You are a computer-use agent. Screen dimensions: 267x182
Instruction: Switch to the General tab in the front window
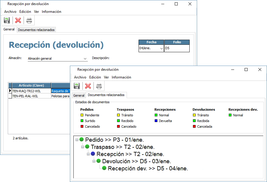(79, 95)
